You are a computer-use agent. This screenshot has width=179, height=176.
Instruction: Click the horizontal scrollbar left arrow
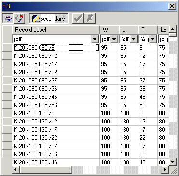(x=16, y=169)
